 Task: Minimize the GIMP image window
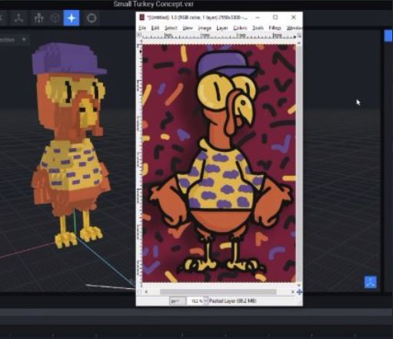pos(258,17)
